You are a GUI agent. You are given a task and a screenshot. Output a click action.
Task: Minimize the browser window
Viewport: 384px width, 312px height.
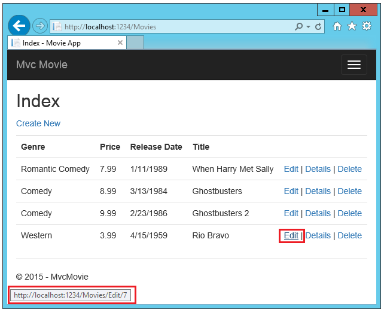click(x=325, y=10)
